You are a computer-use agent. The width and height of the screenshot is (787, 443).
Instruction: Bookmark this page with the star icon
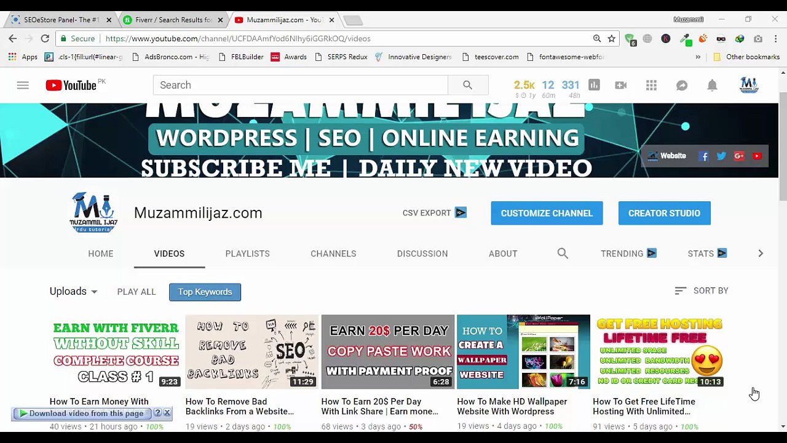pos(611,38)
